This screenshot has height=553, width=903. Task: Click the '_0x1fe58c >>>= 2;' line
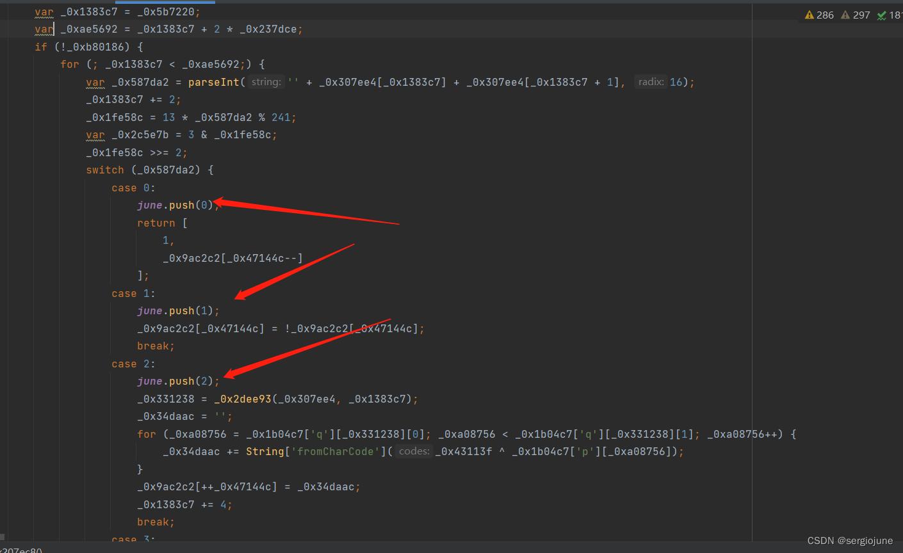click(x=137, y=152)
